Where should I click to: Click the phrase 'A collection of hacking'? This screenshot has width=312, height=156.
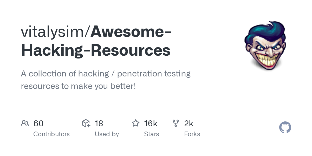click(x=65, y=74)
